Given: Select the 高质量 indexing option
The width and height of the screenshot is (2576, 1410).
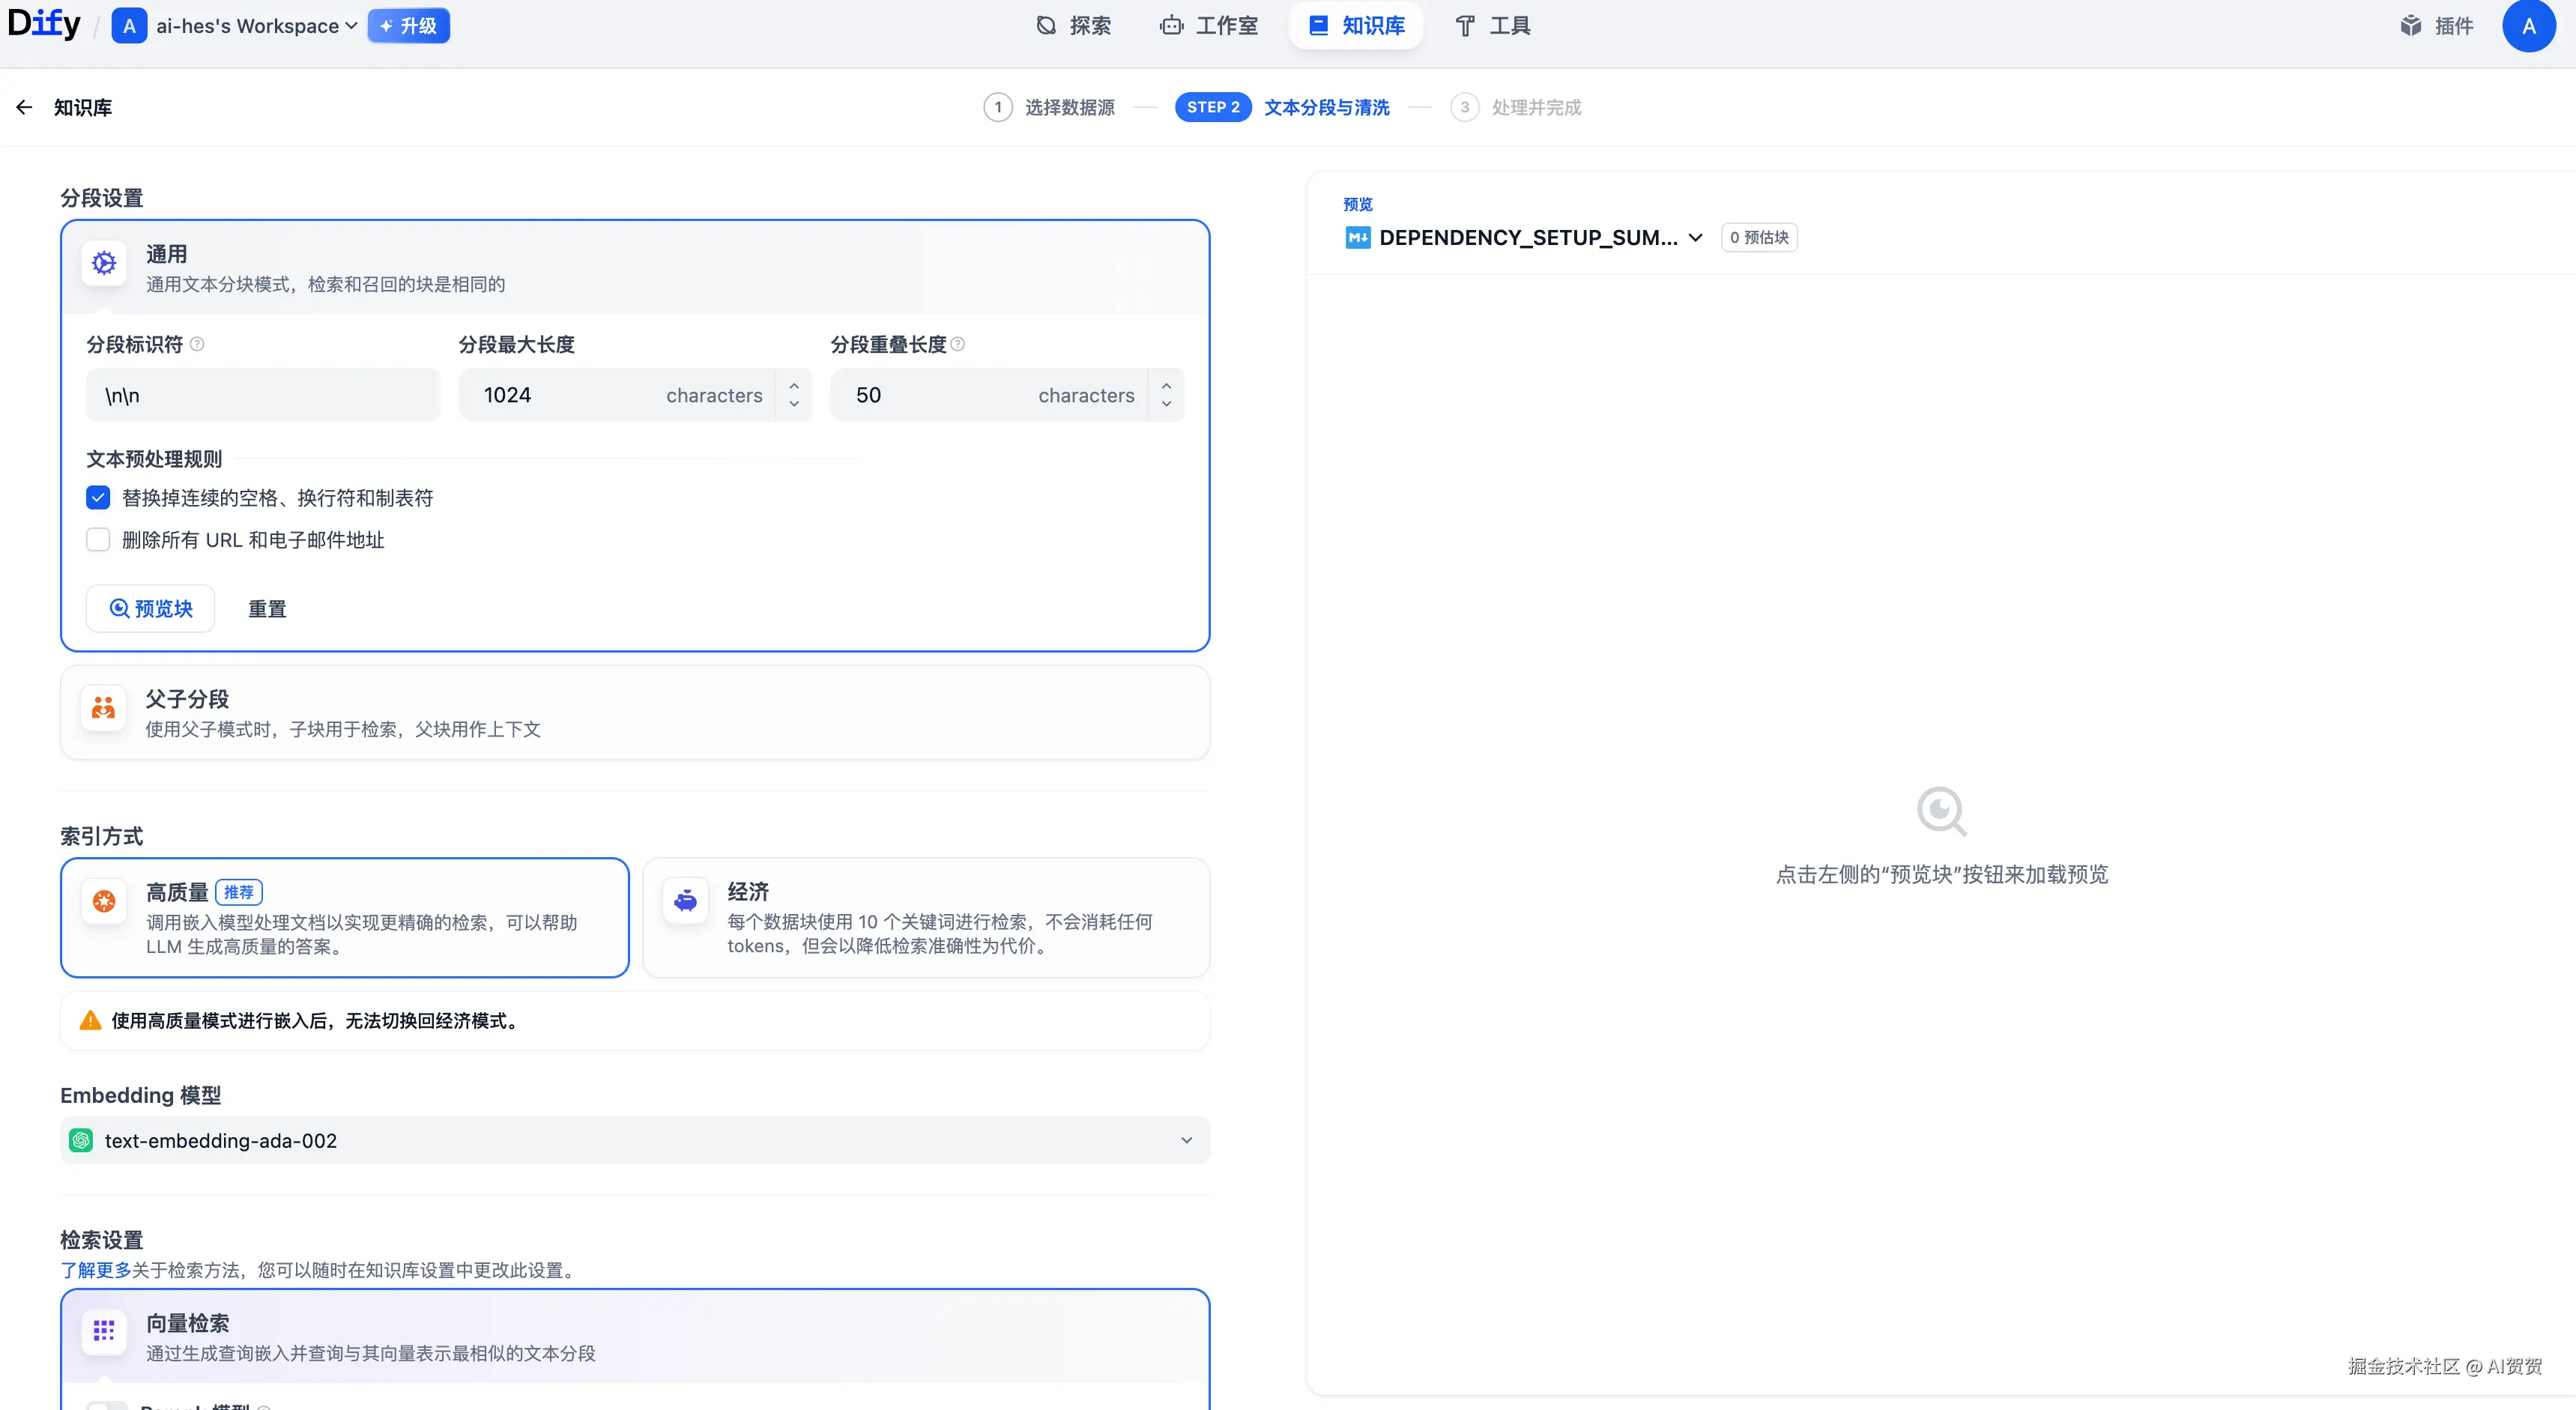Looking at the screenshot, I should pyautogui.click(x=344, y=917).
